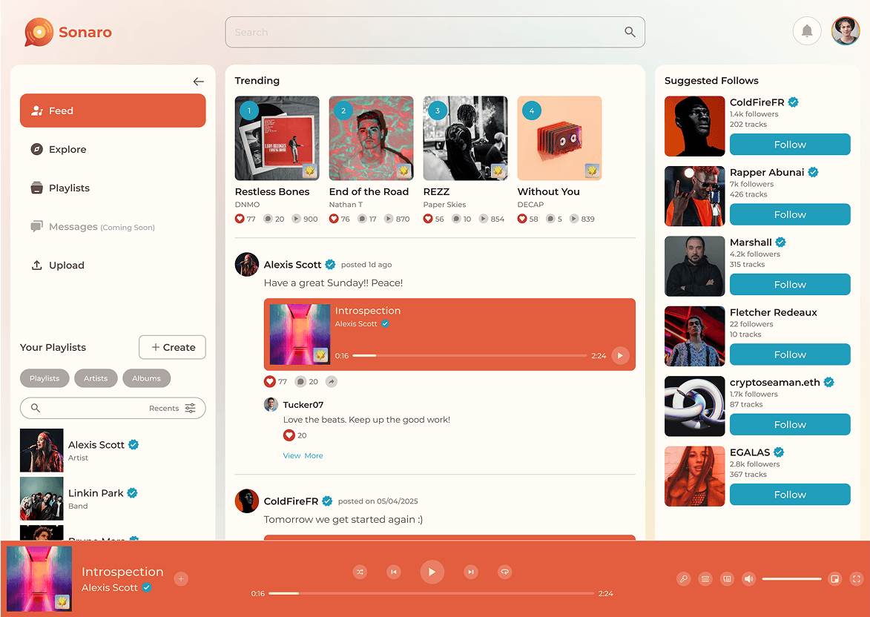Follow Marshall
The height and width of the screenshot is (617, 870).
[790, 284]
